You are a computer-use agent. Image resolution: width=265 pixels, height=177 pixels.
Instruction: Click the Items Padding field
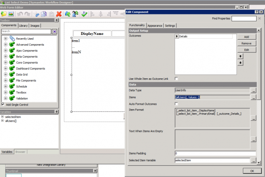coord(215,153)
